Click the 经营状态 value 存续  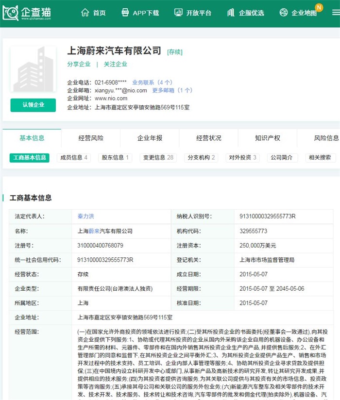point(83,274)
